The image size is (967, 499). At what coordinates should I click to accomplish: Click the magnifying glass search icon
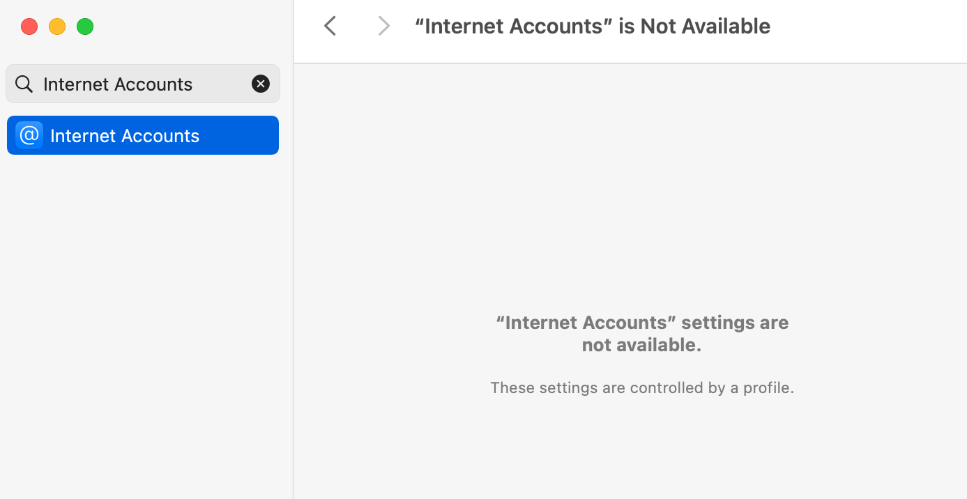24,84
